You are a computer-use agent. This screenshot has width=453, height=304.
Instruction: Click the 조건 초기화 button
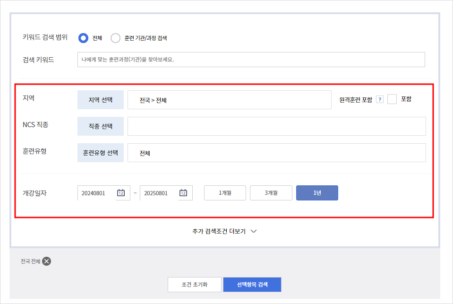pyautogui.click(x=195, y=285)
